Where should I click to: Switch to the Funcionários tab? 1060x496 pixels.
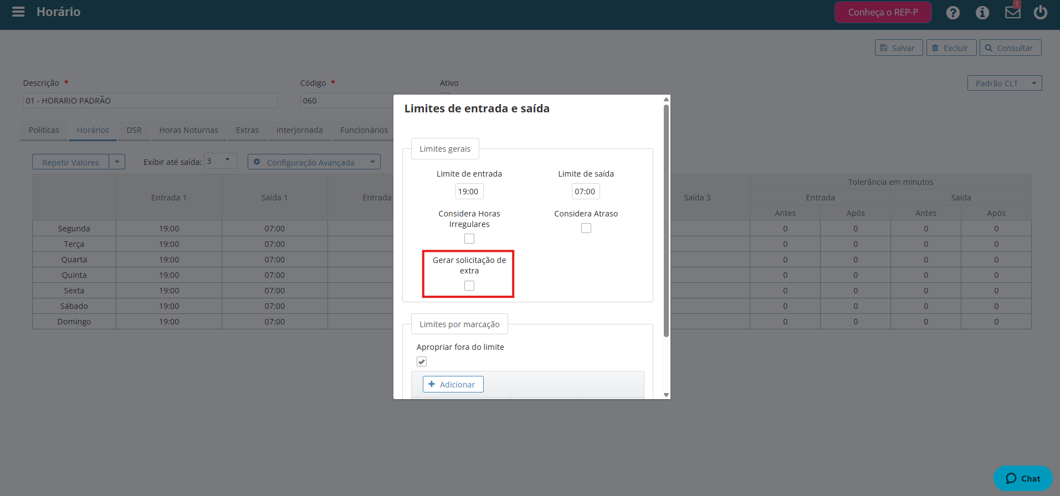pos(364,130)
